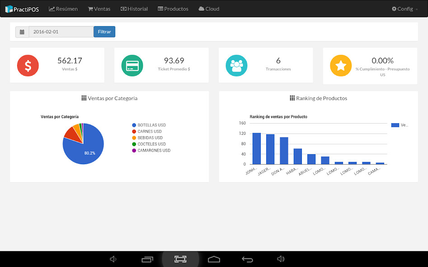Click the teal Transacciones people icon
Screen dimensions: 428x267
click(x=236, y=65)
